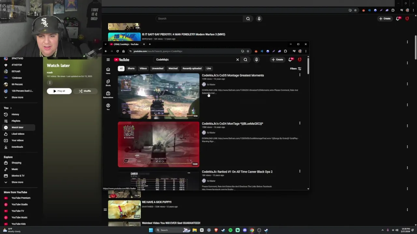Open CoD5 Montage Greatest Moments thumbnail
Viewport: 417px width, 234px height.
(158, 96)
